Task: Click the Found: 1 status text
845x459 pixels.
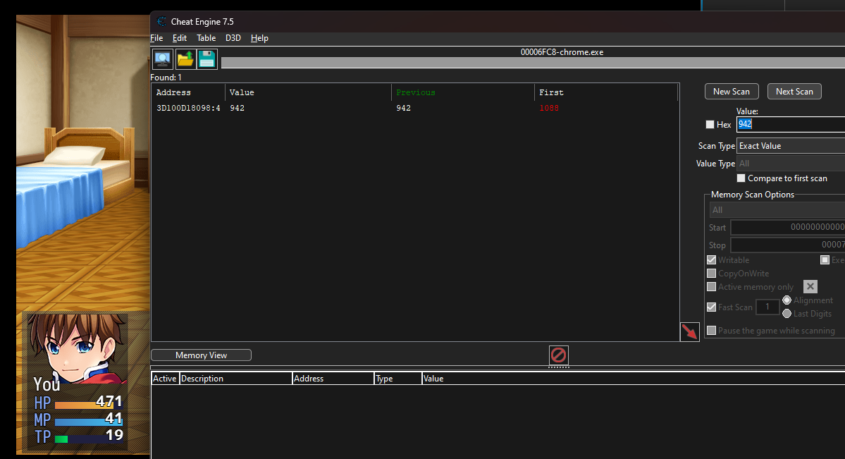Action: point(166,77)
